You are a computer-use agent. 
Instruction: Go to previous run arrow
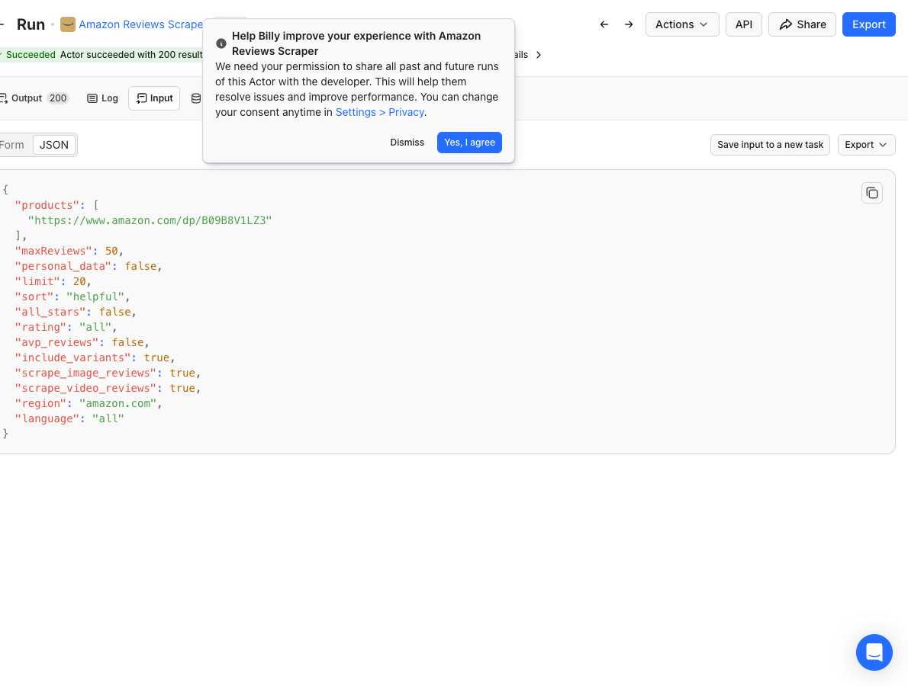(x=604, y=24)
